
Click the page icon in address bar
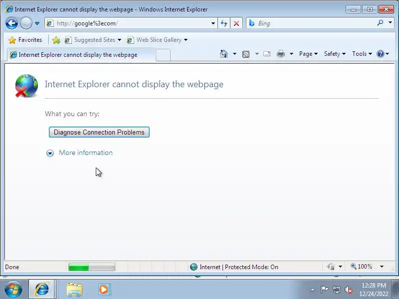pyautogui.click(x=50, y=23)
